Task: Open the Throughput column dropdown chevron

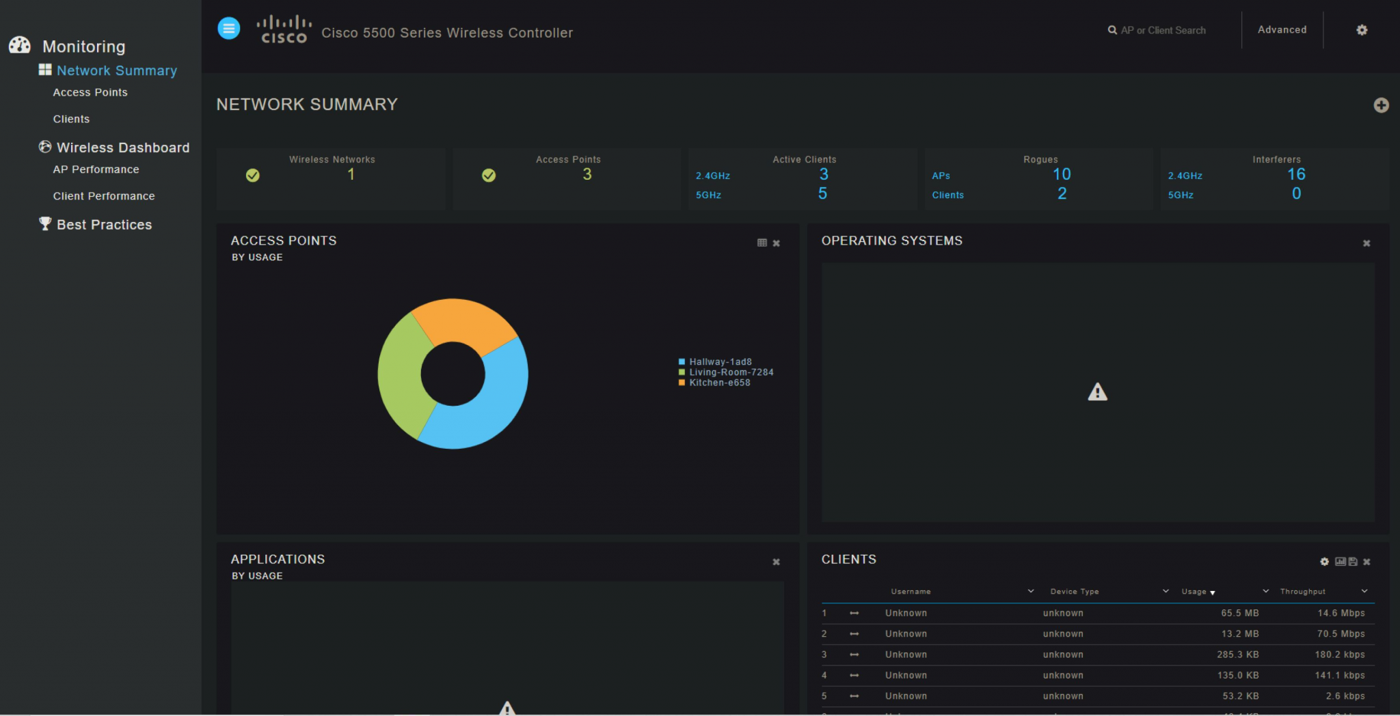Action: coord(1364,591)
